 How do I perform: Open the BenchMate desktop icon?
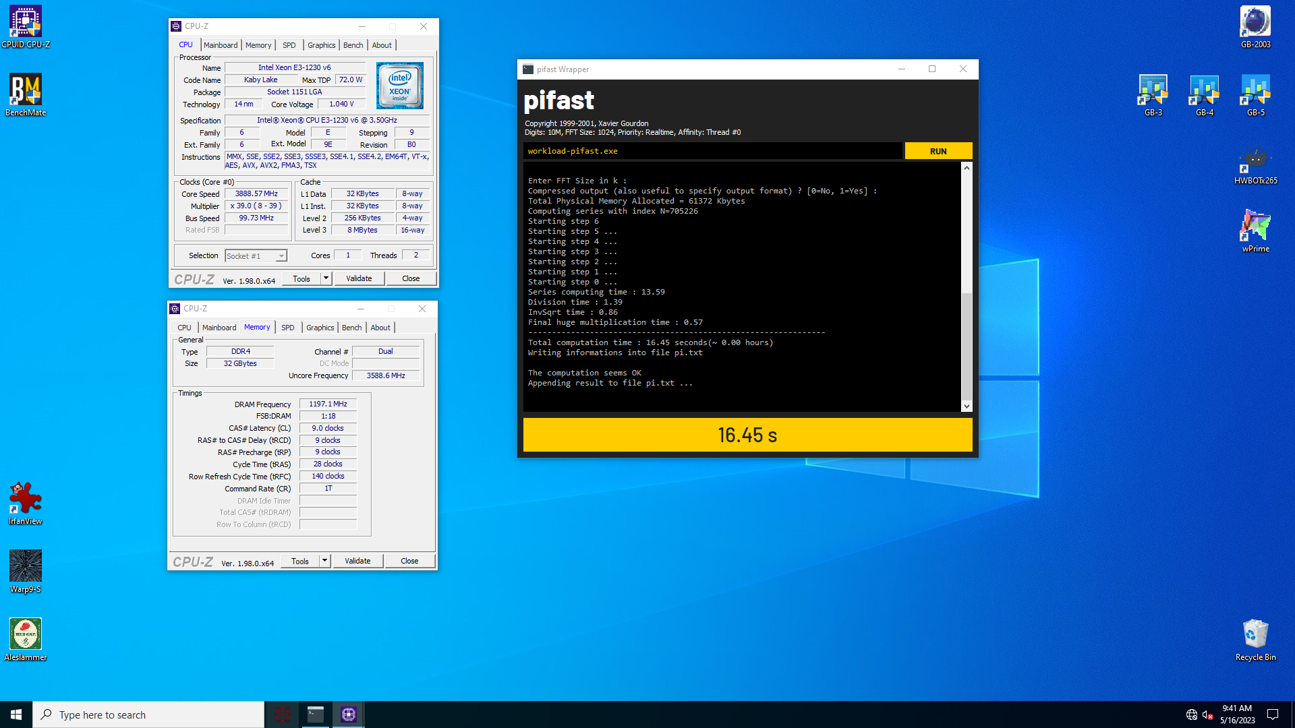[26, 95]
